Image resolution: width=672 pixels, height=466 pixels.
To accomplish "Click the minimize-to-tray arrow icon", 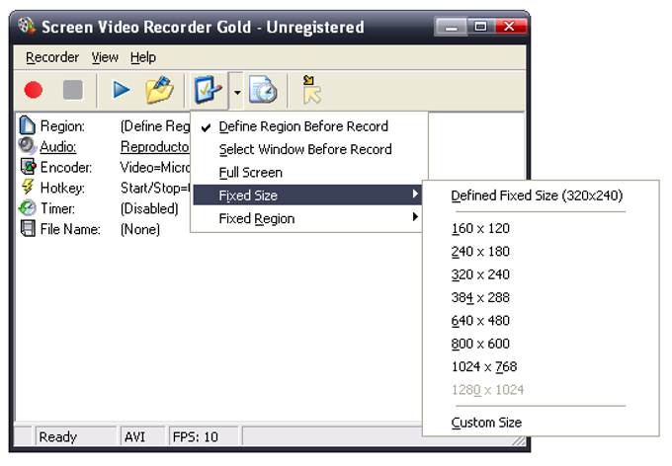I will click(311, 90).
